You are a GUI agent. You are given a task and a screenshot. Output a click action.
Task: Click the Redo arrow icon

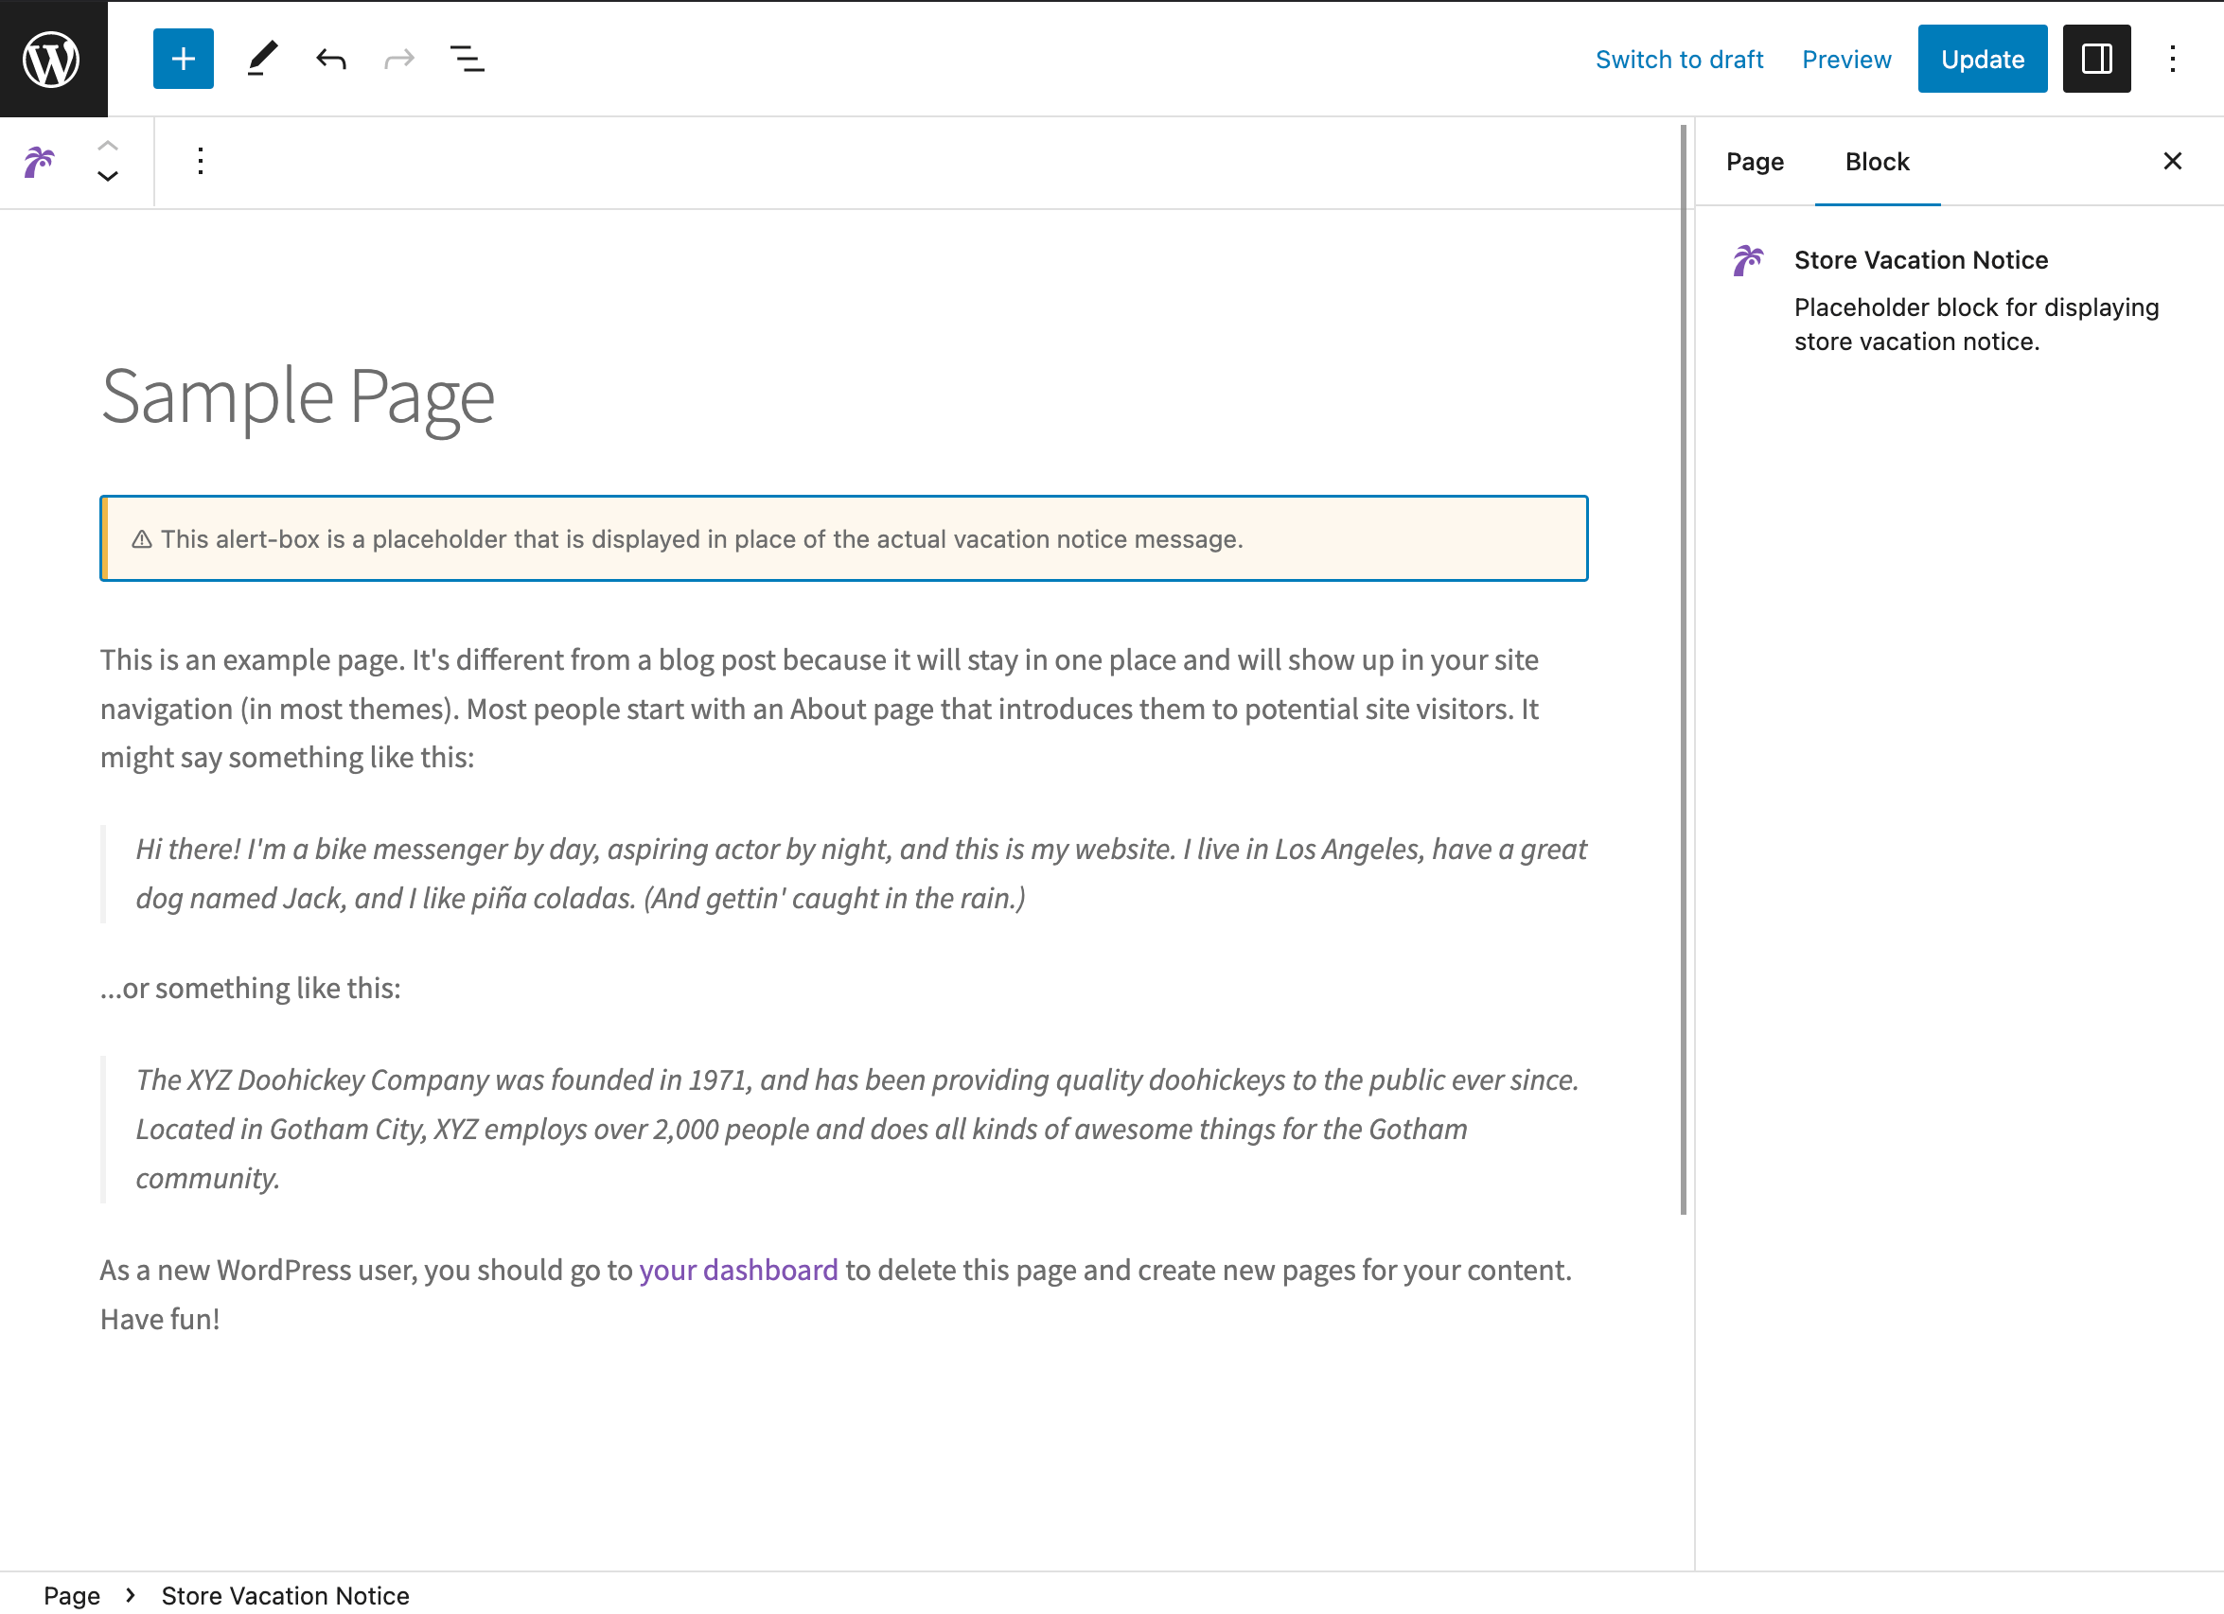[x=397, y=61]
